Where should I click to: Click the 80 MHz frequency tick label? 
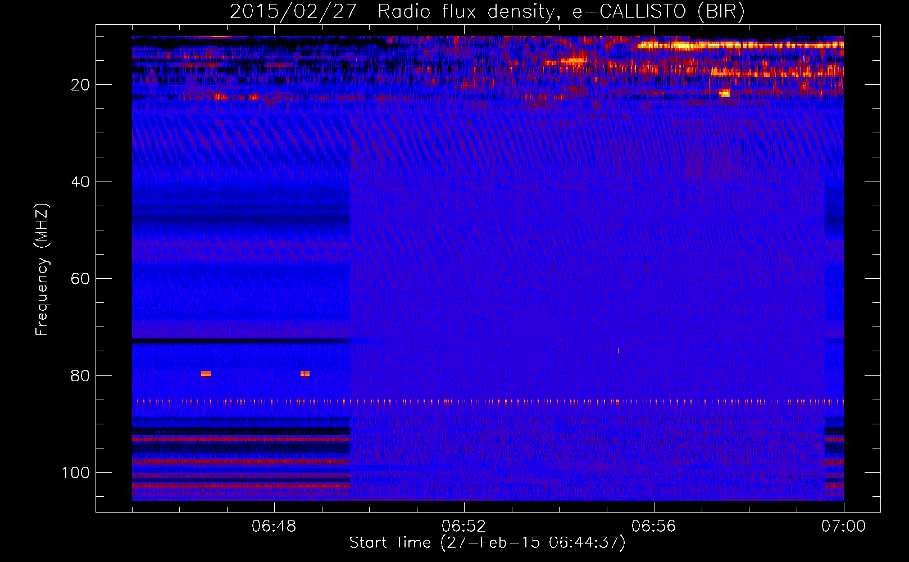coord(80,376)
